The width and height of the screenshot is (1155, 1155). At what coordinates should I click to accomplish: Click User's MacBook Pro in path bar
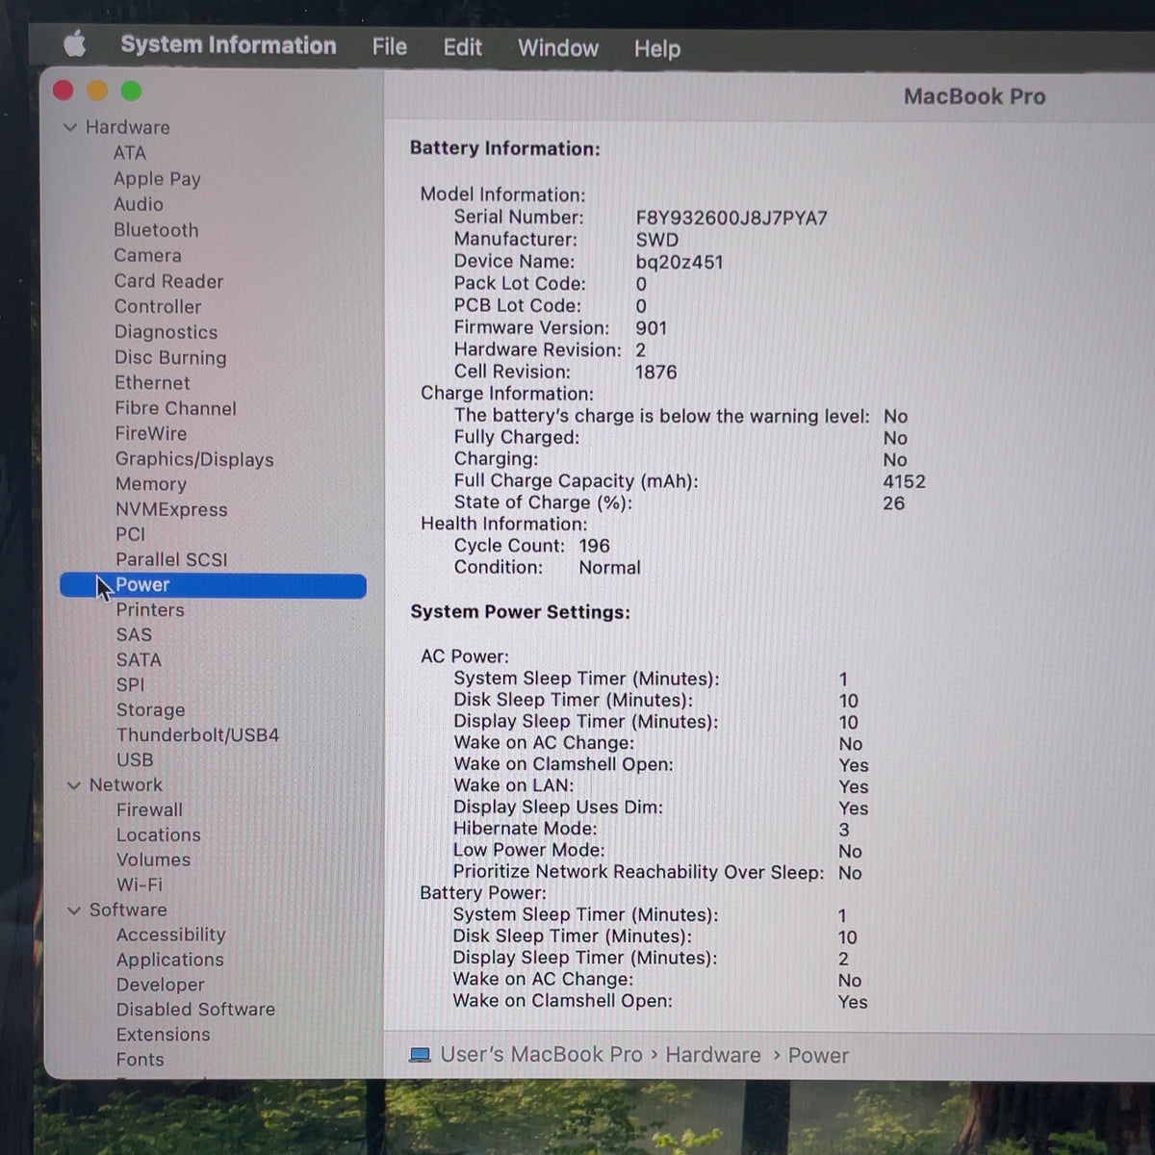541,1055
